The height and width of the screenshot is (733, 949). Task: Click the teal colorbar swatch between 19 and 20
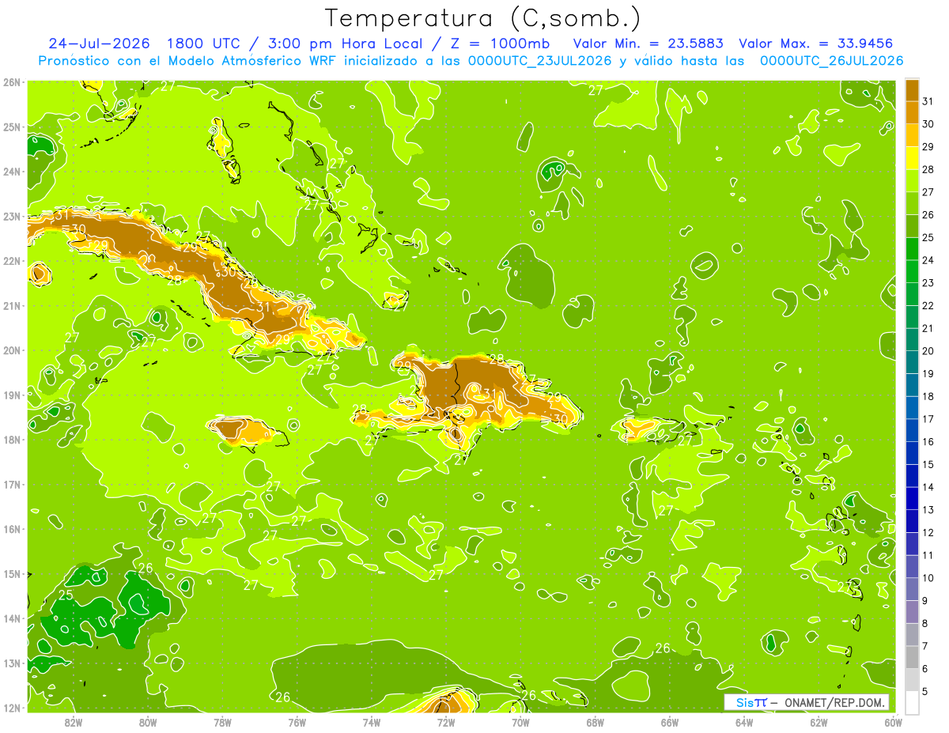[x=912, y=362]
